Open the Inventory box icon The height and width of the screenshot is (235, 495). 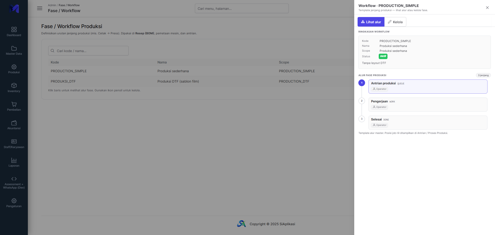(14, 85)
